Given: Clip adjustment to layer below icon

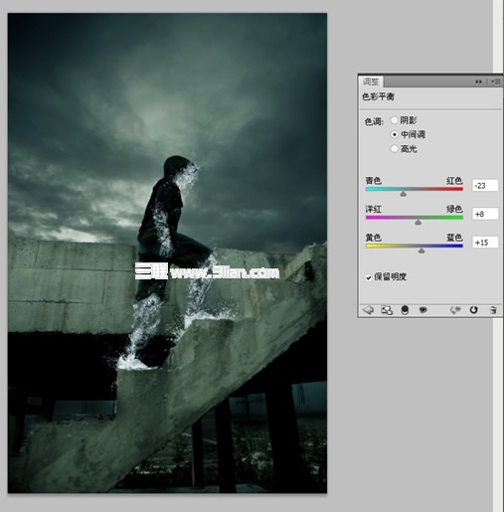Looking at the screenshot, I should pyautogui.click(x=405, y=310).
